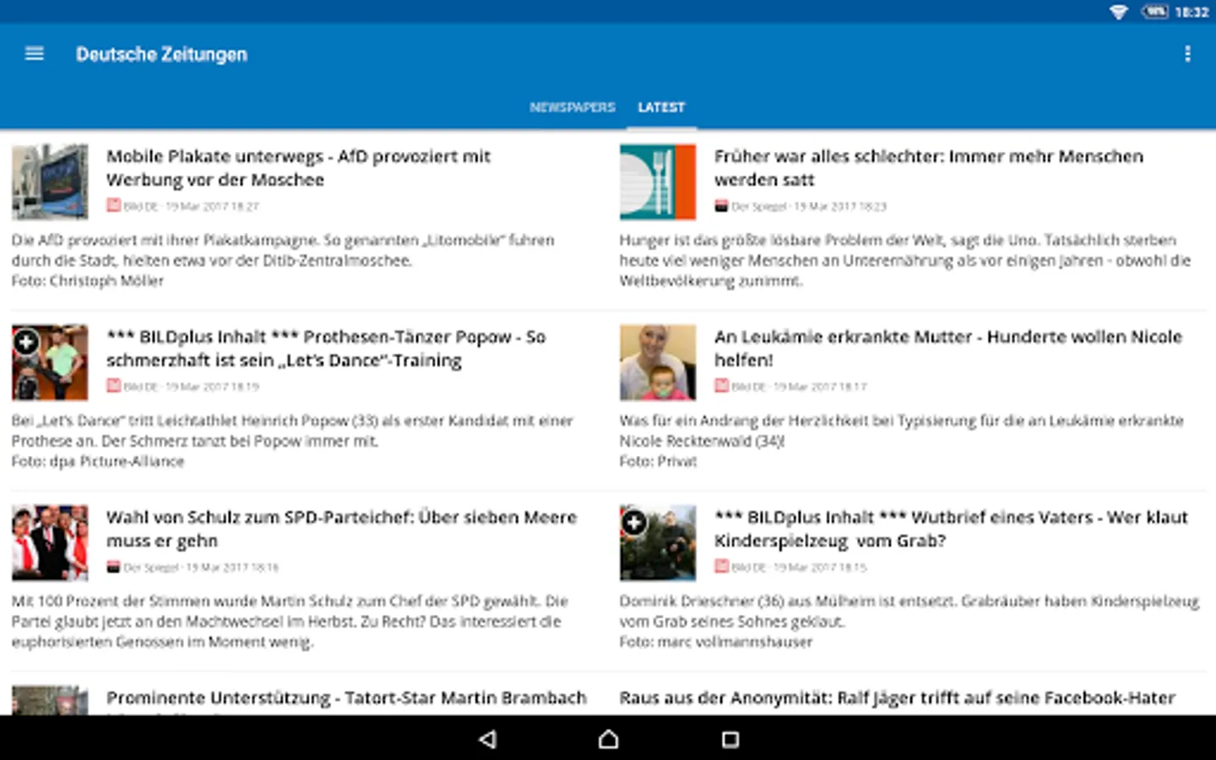Click Der Spiegel source icon under hunger article

point(721,205)
